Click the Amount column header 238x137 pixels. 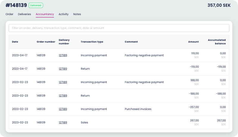[193, 42]
